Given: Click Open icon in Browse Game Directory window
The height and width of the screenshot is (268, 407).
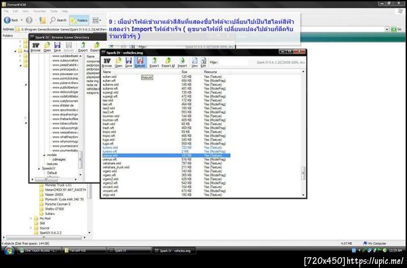Looking at the screenshot, I should pos(47,47).
